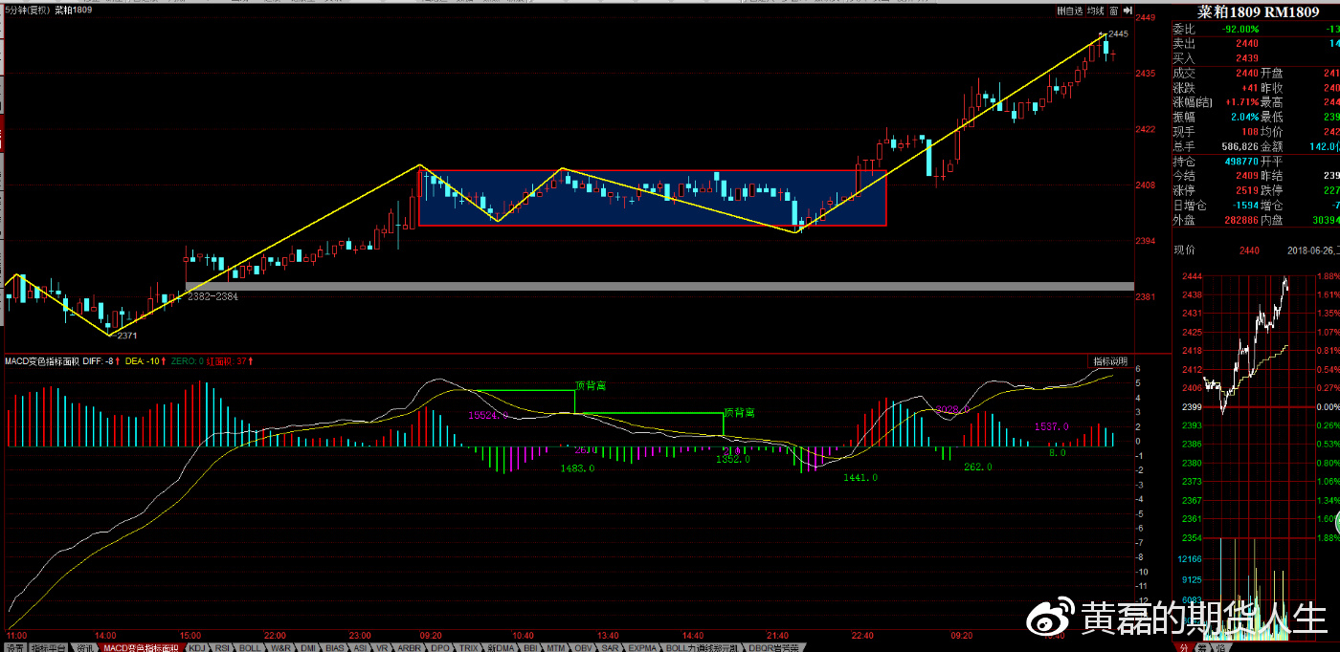Select the VR indicator tab
Viewport: 1340px width, 652px height.
pos(382,647)
